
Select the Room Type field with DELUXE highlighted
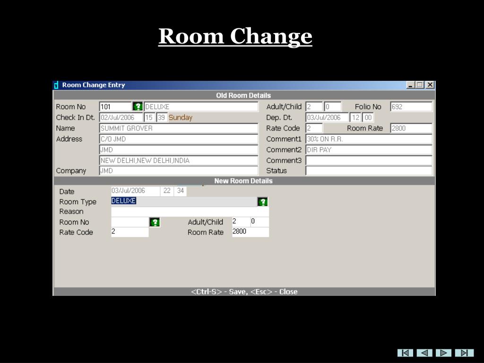click(184, 201)
